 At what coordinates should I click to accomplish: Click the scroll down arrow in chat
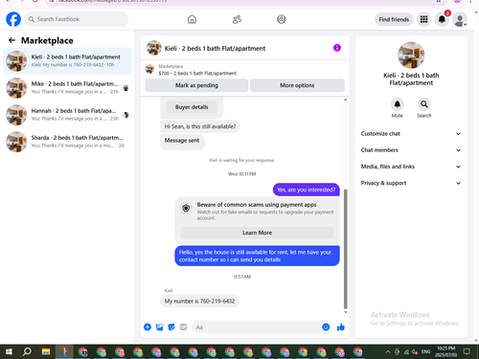[x=345, y=312]
